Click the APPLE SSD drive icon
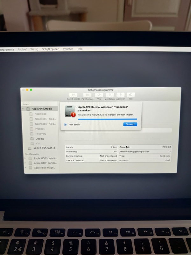191x255 pixels. tap(30, 148)
